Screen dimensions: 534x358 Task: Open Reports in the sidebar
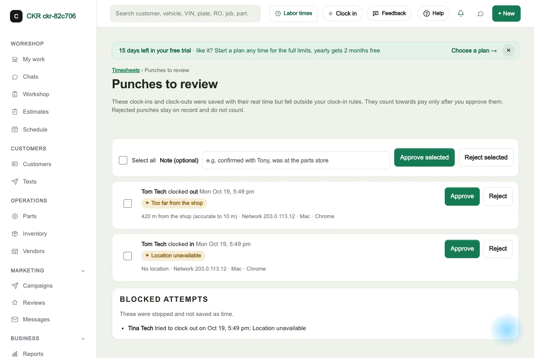tap(33, 354)
